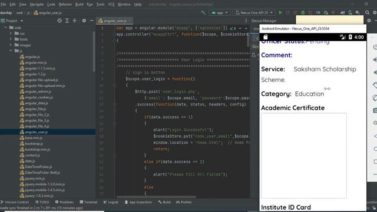Open the TODO tool window
377x212 pixels.
pyautogui.click(x=42, y=202)
